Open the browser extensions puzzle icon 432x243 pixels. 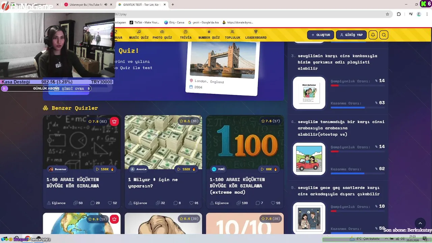399,14
